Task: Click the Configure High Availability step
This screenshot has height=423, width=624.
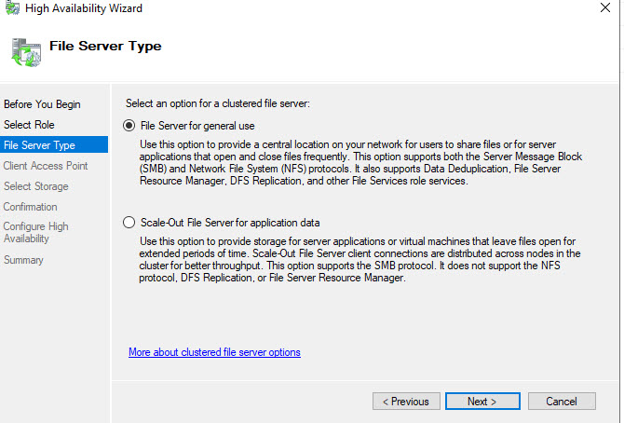Action: pyautogui.click(x=36, y=232)
